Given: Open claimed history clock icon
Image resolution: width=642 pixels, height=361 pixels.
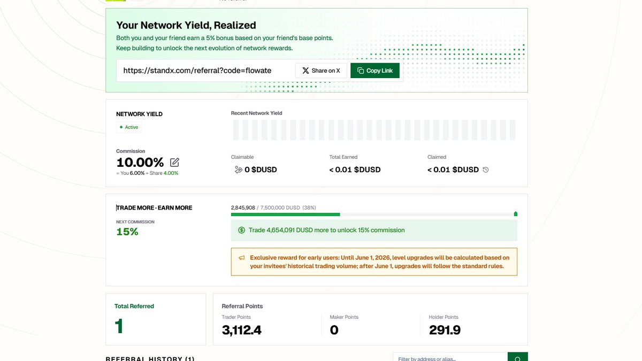Looking at the screenshot, I should tap(486, 170).
